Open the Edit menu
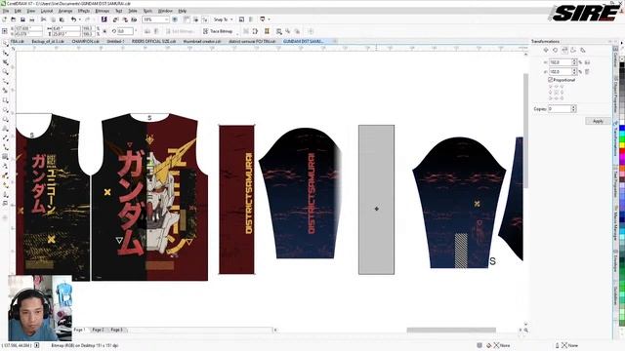The width and height of the screenshot is (625, 351). pyautogui.click(x=18, y=11)
